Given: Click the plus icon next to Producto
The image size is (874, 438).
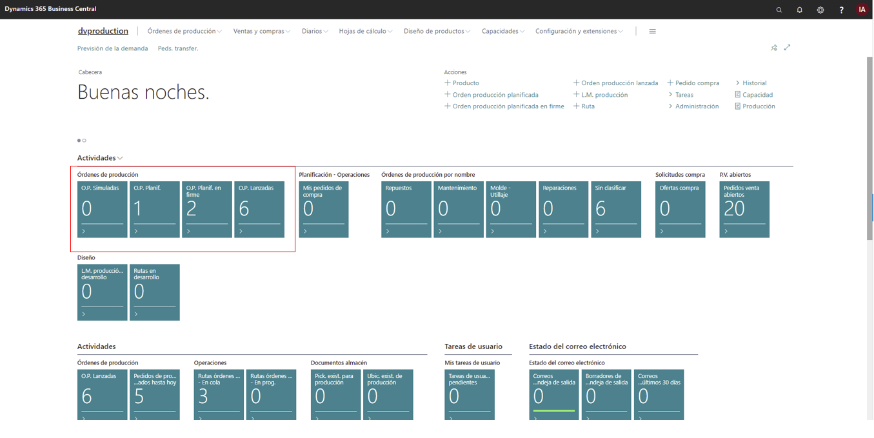Looking at the screenshot, I should point(448,83).
